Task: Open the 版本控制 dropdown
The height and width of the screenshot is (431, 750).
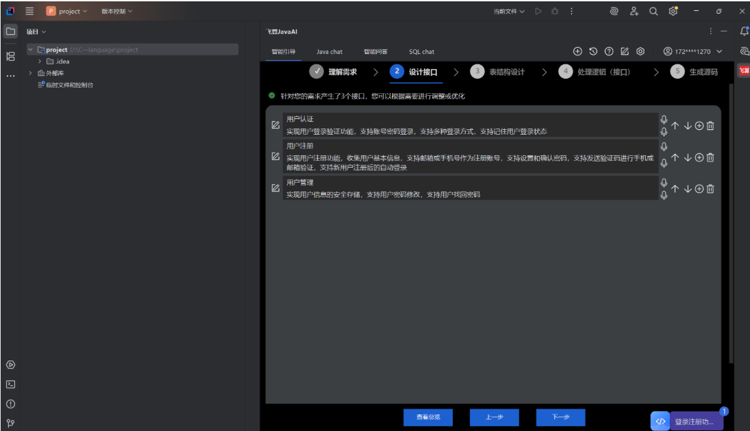Action: click(x=117, y=11)
